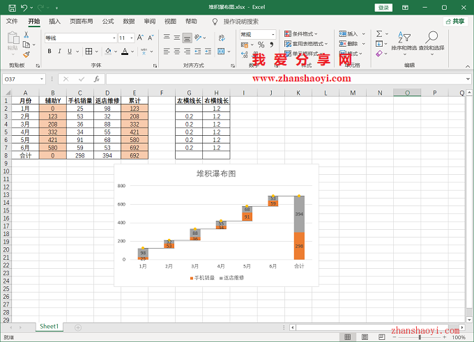Click the Cut scissors icon
This screenshot has width=474, height=342.
[x=26, y=35]
